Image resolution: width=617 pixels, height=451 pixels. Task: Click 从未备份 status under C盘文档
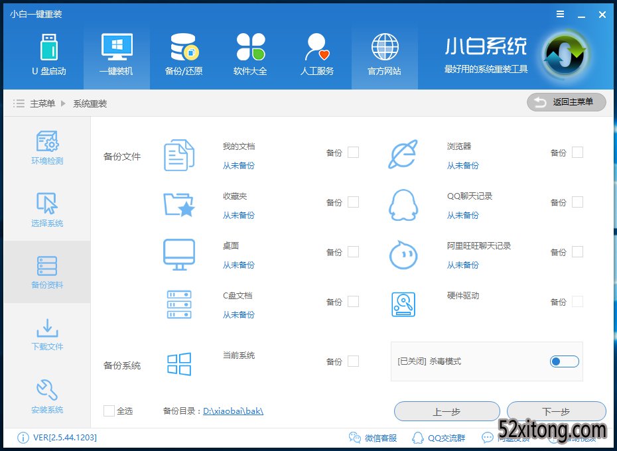(238, 315)
